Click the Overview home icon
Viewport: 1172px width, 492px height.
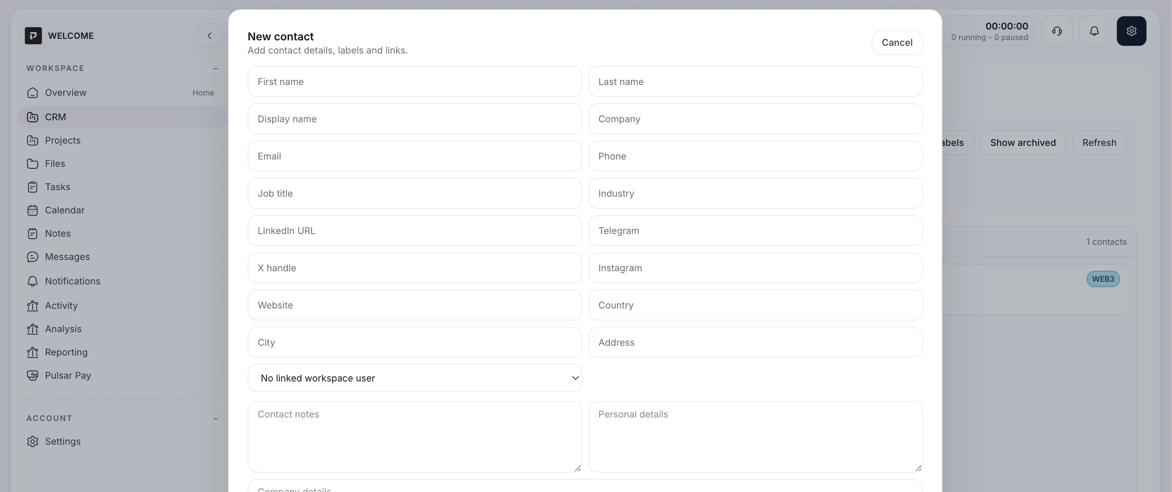pos(32,93)
